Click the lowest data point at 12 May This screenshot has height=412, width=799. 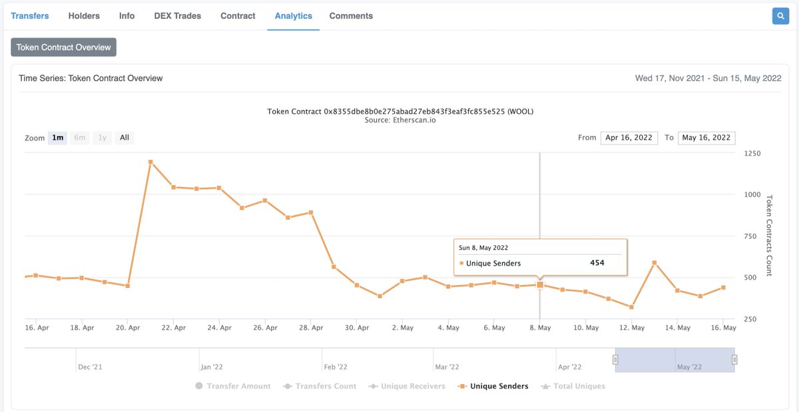pyautogui.click(x=631, y=308)
